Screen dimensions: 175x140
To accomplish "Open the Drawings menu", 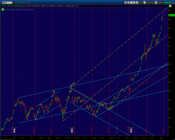I will (149, 3).
